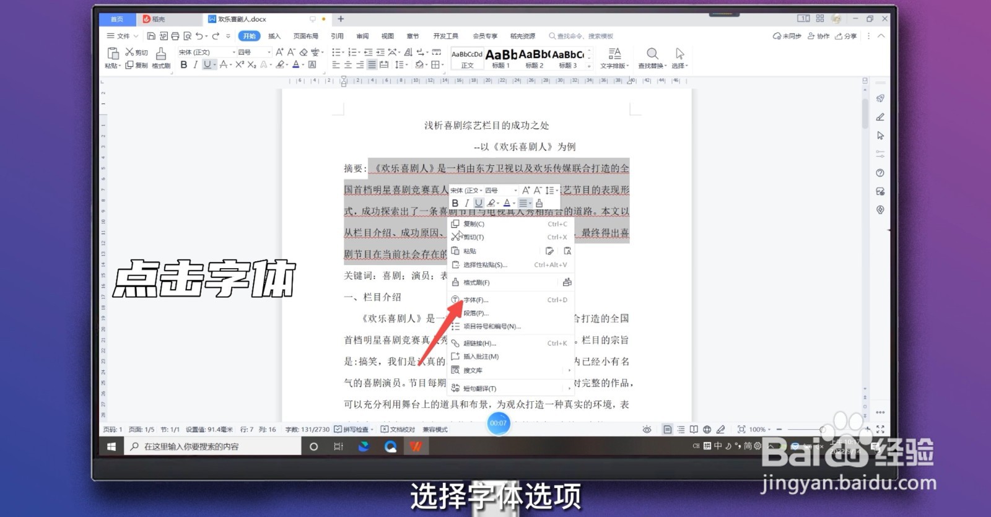Align text left in ribbon

pos(336,64)
